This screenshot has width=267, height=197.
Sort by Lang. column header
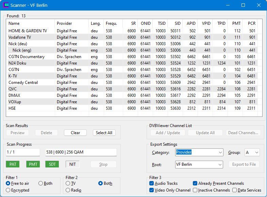pyautogui.click(x=96, y=23)
